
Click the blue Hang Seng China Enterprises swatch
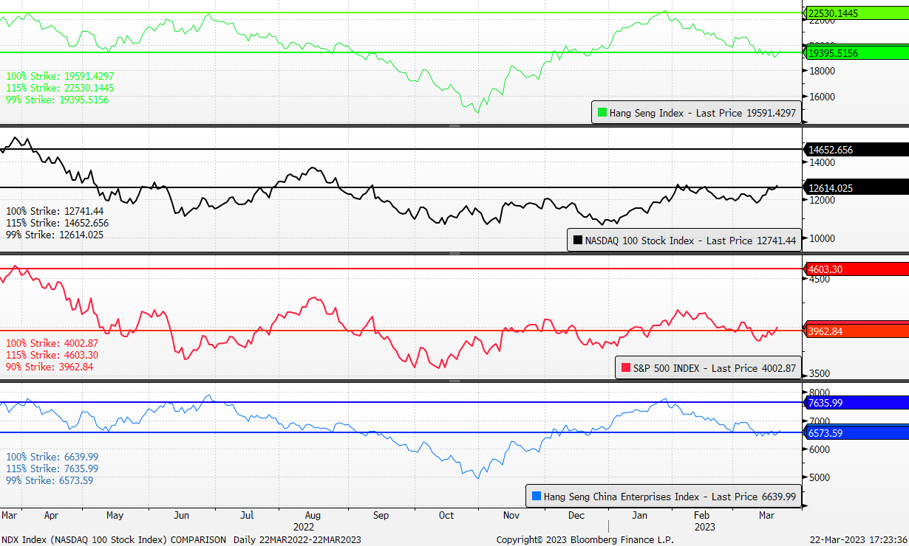(537, 497)
